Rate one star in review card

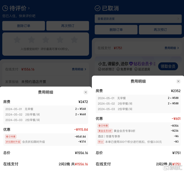tap(17, 40)
